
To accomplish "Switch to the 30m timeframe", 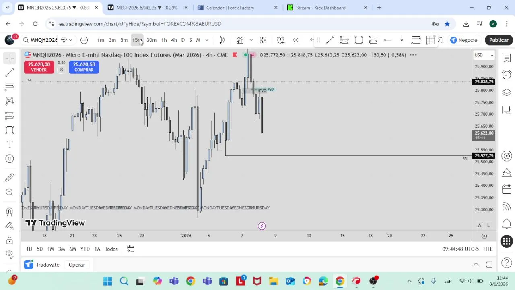I will (151, 40).
